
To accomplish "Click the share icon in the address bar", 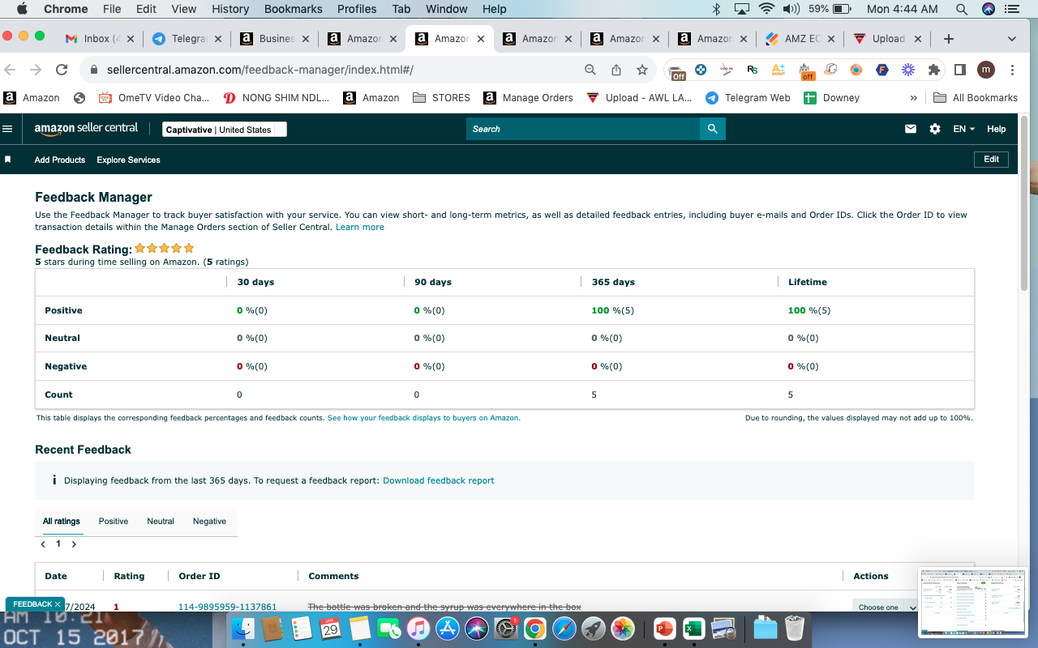I will 616,70.
